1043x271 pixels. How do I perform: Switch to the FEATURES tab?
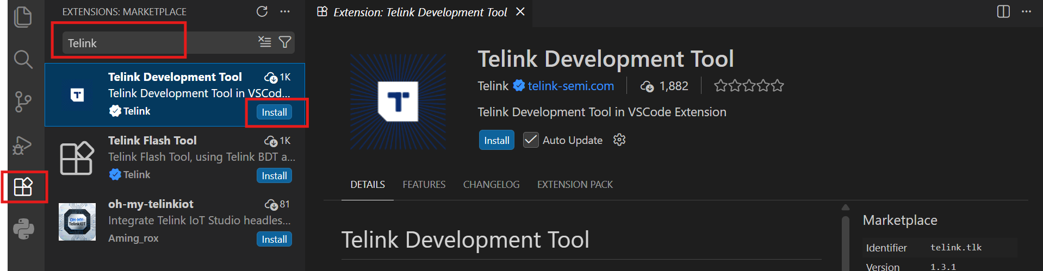(424, 185)
